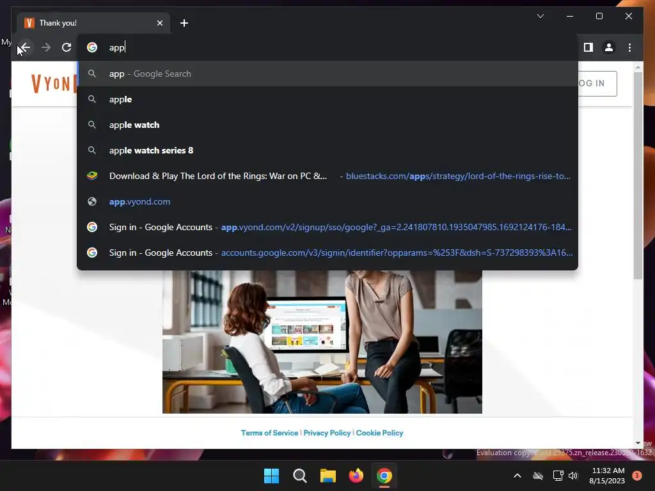Image resolution: width=655 pixels, height=491 pixels.
Task: Open a new tab with plus button
Action: [184, 23]
